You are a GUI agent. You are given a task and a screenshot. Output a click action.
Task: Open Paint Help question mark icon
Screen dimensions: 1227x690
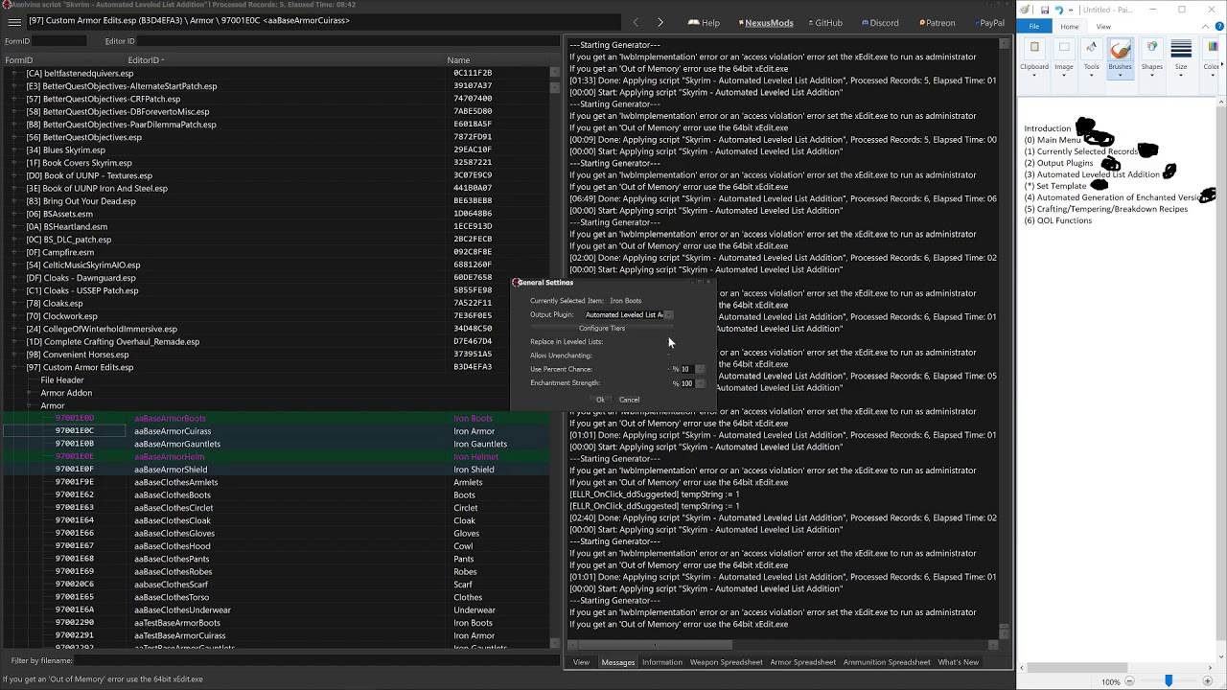click(1219, 26)
